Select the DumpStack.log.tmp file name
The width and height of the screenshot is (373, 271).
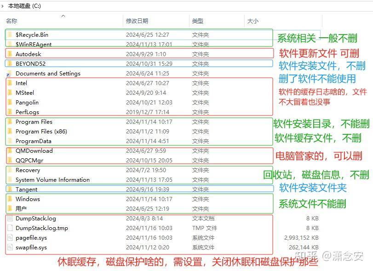click(x=42, y=228)
